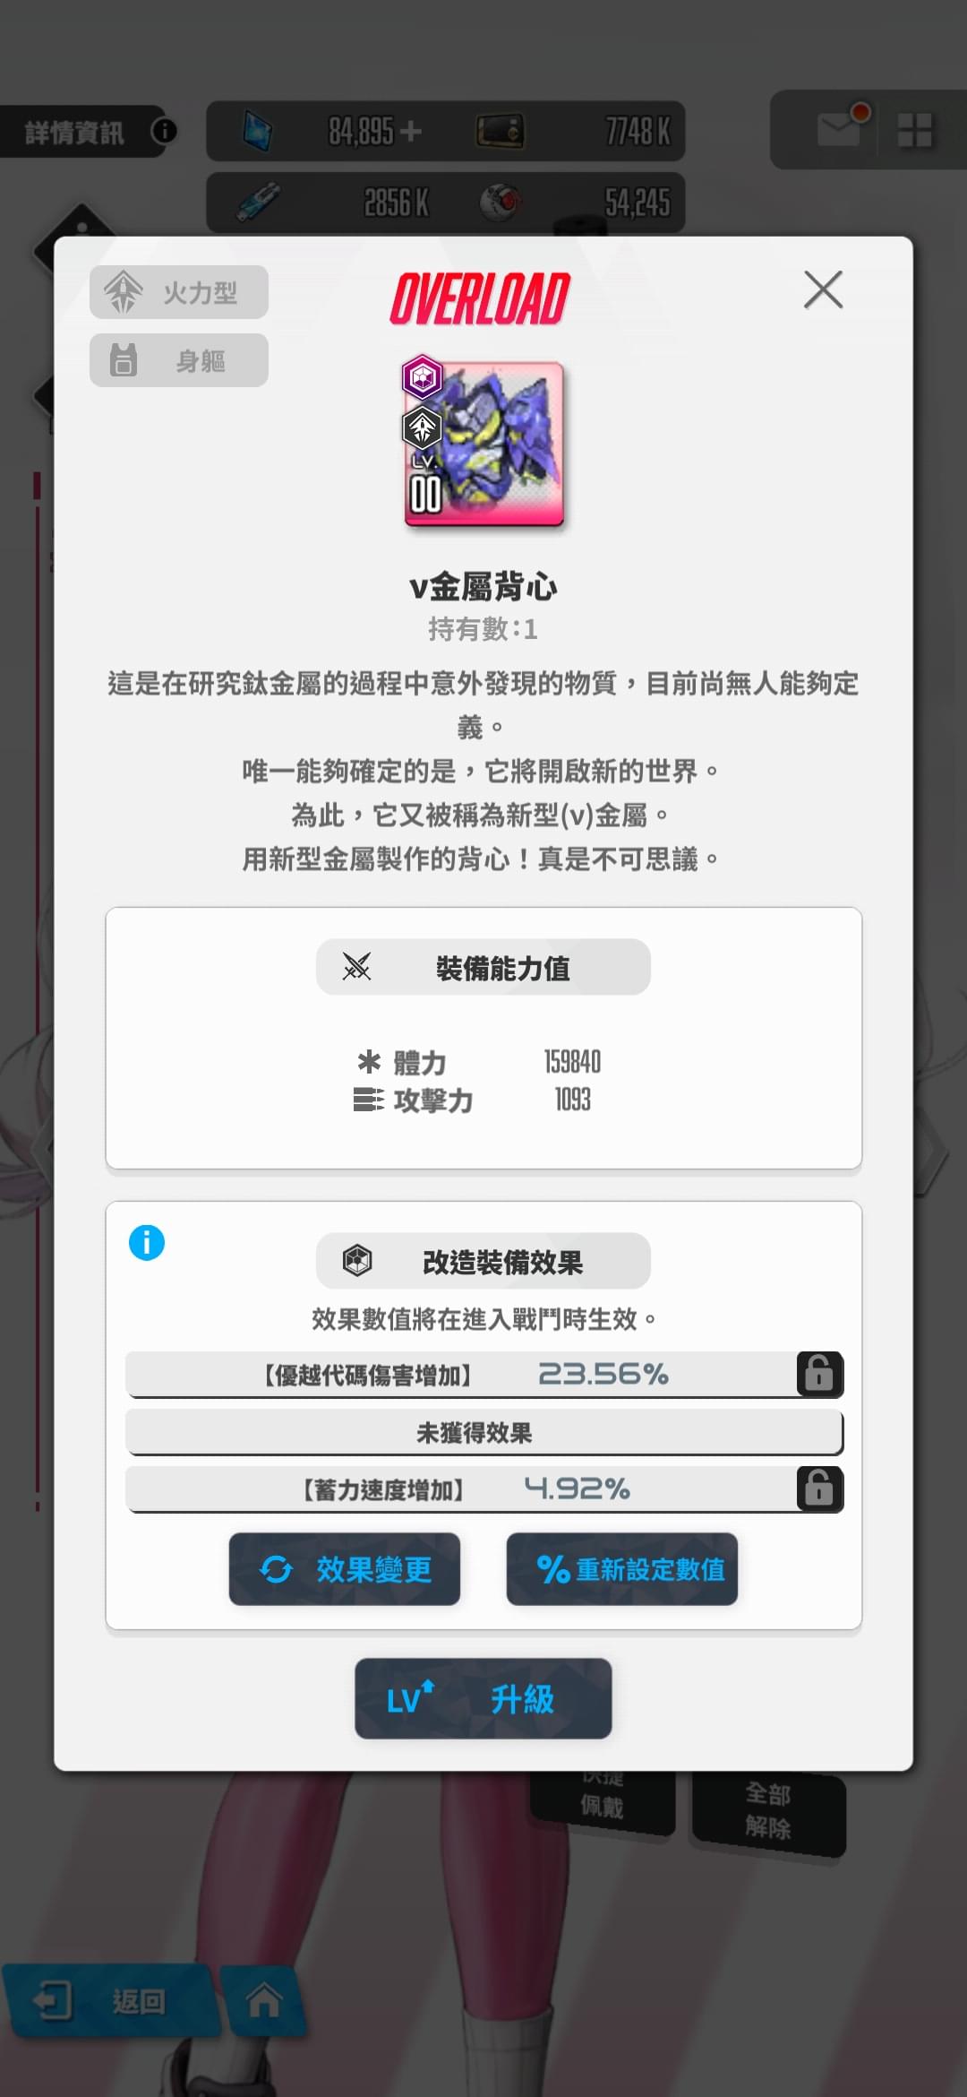This screenshot has width=967, height=2097.
Task: Toggle lock on 蓄力速度增加 effect
Action: tap(819, 1489)
